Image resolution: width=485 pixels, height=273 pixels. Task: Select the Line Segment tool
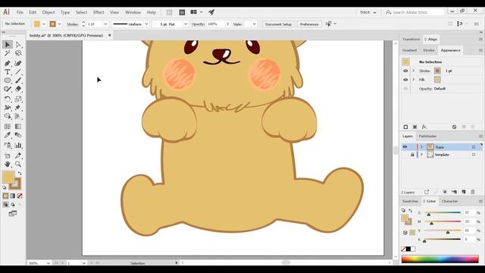[x=18, y=72]
